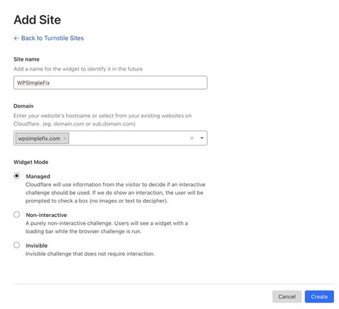Click the Invisible option label
The width and height of the screenshot is (339, 309).
pos(36,245)
